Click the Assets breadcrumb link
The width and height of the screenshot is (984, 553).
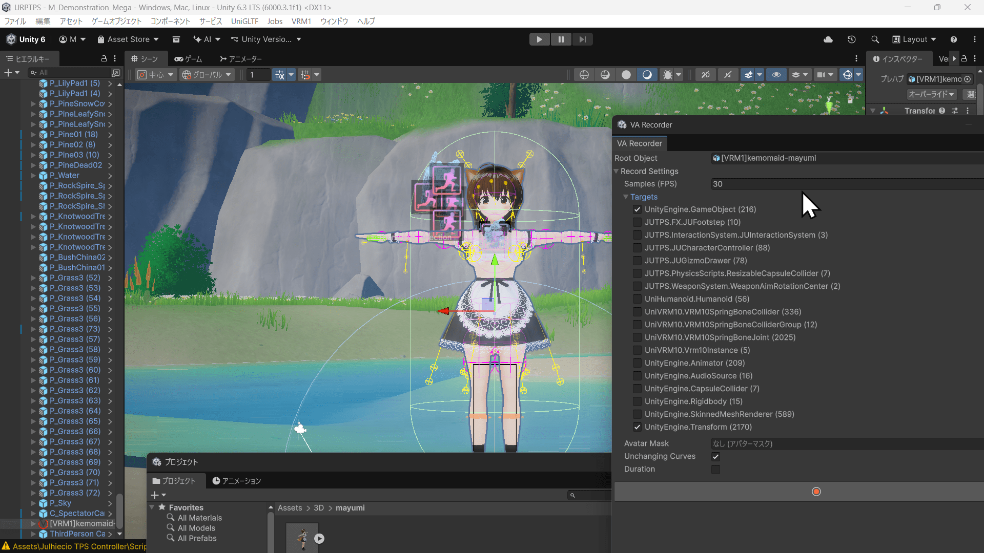pos(290,508)
